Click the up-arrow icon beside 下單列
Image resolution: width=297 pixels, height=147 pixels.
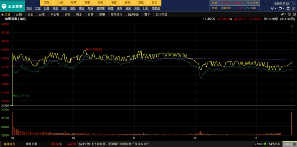(x=295, y=144)
